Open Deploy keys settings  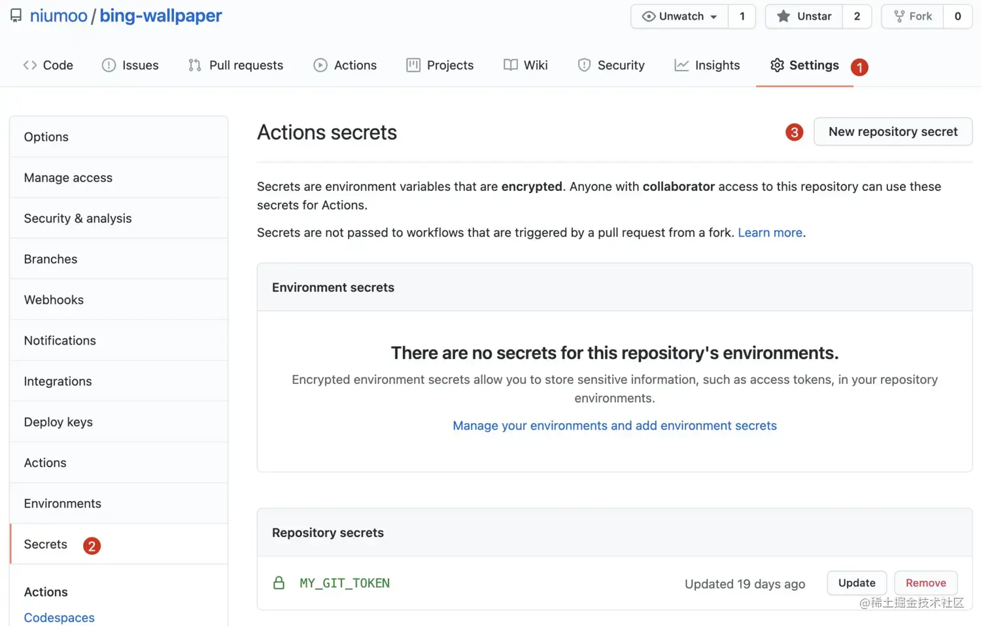(x=119, y=422)
